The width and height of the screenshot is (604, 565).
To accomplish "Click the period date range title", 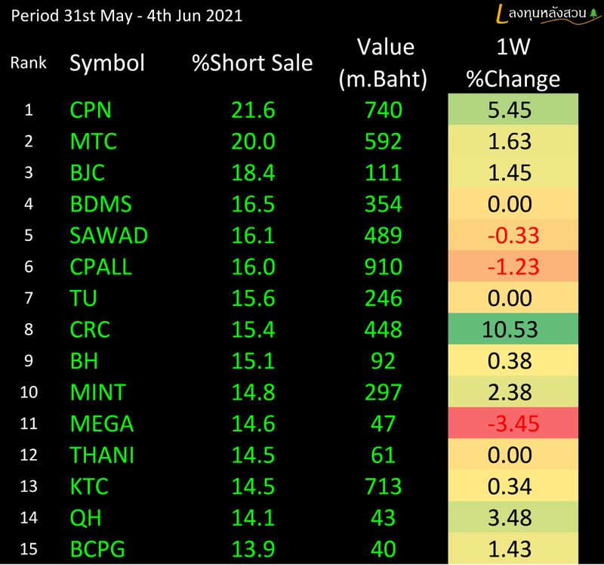I will [x=126, y=15].
